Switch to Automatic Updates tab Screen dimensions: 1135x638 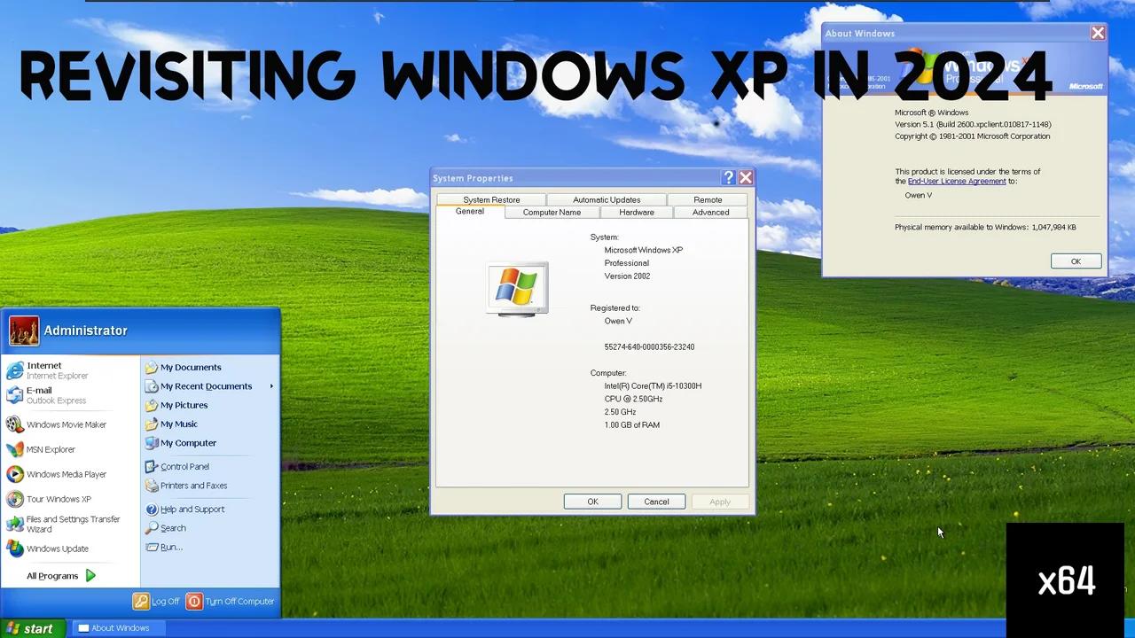[x=607, y=199]
